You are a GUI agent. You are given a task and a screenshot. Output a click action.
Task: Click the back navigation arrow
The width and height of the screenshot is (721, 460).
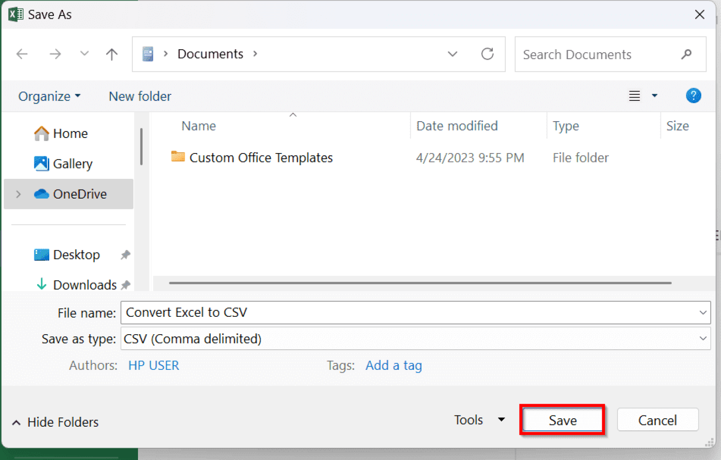(x=22, y=54)
